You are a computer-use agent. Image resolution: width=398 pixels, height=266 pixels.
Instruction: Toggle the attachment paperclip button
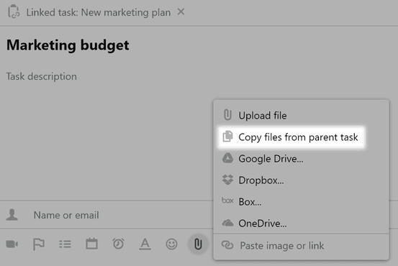coord(198,244)
